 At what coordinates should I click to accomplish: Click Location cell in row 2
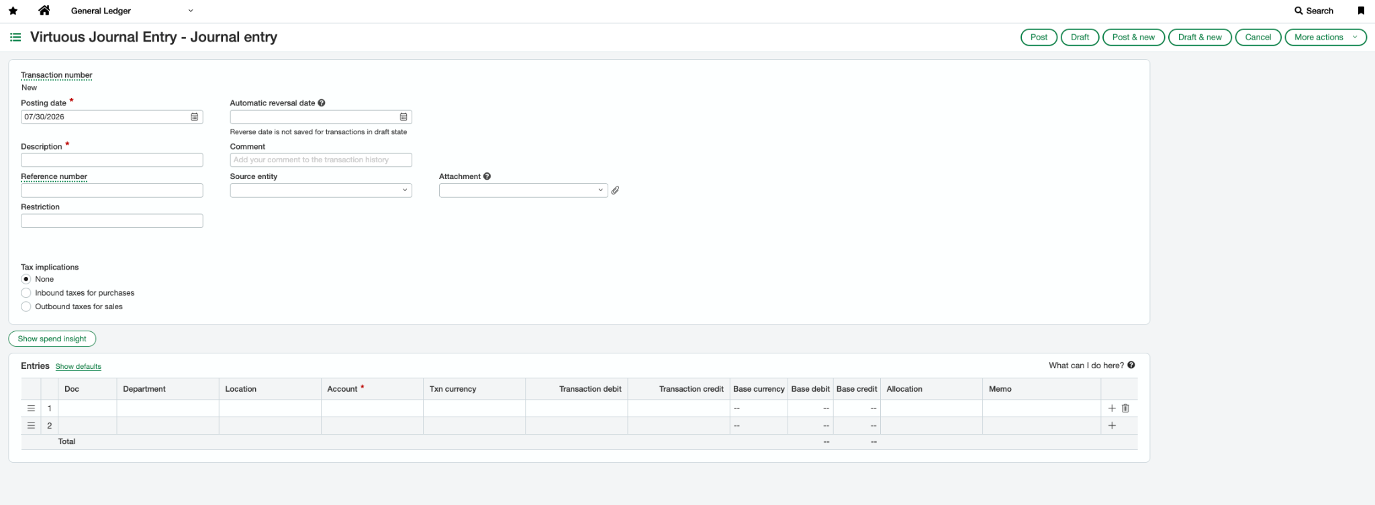click(x=270, y=425)
